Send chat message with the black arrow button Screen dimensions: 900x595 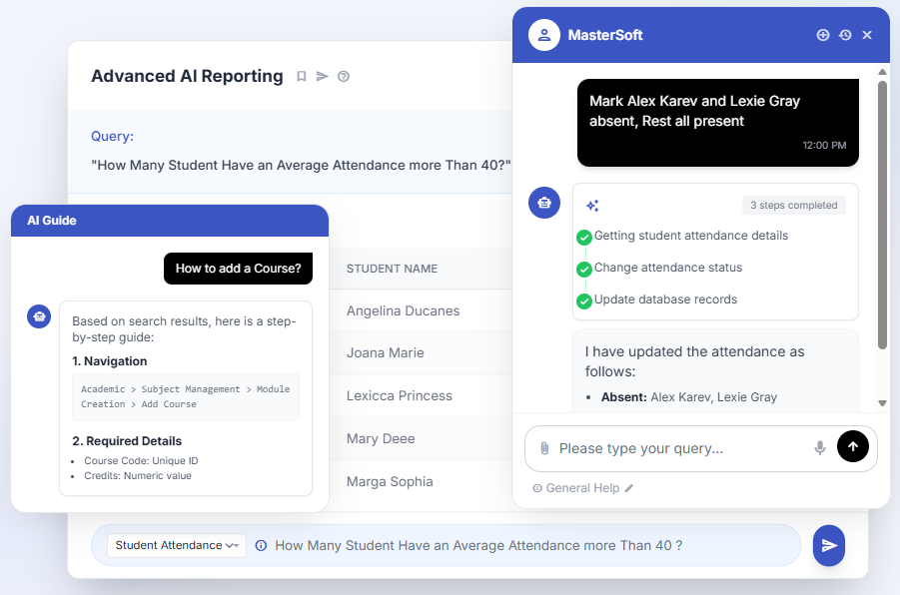[852, 447]
